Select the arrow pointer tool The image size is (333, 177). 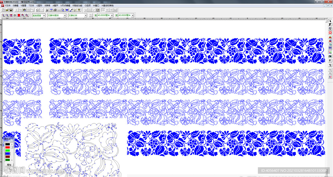(x=330, y=21)
